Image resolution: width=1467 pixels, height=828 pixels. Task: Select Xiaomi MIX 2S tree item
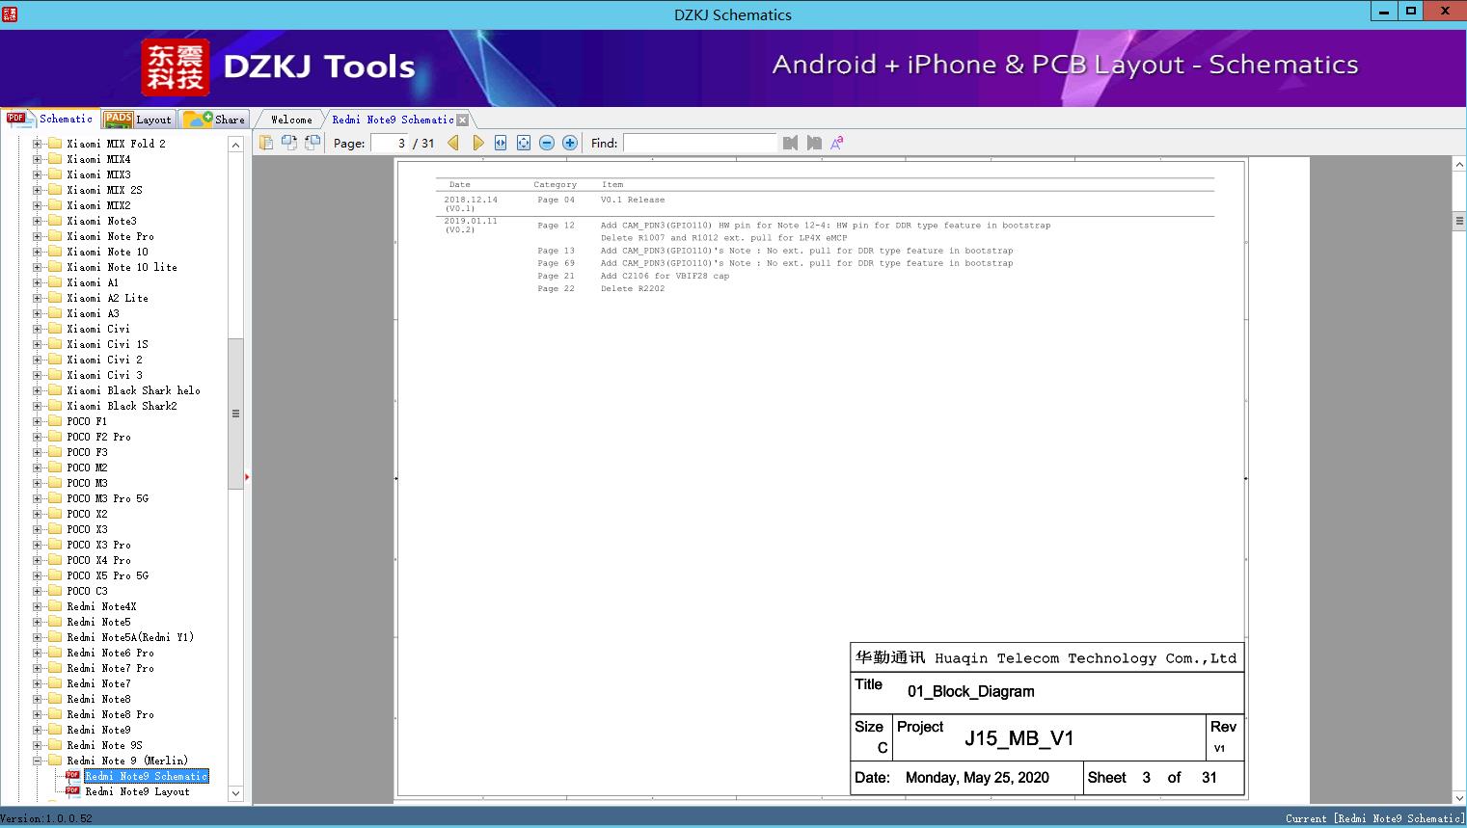coord(104,190)
